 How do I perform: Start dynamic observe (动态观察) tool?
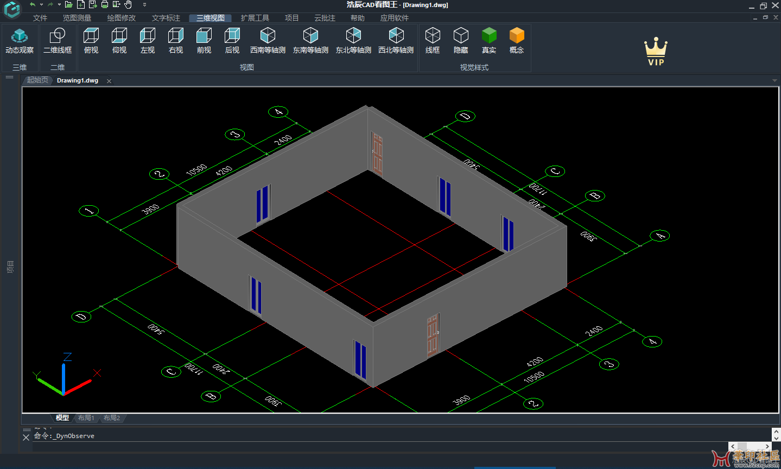tap(20, 41)
